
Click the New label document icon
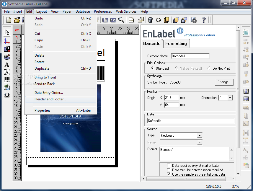coord(9,20)
